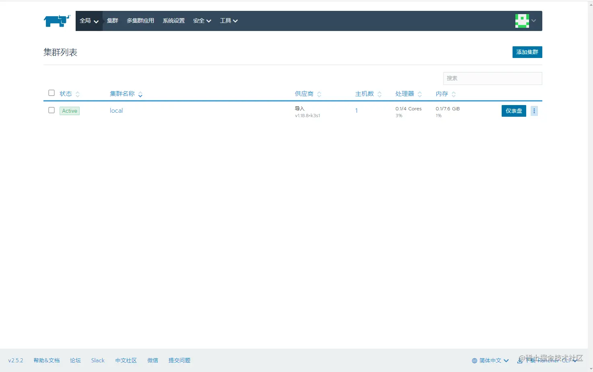Open the local cluster link
The height and width of the screenshot is (372, 593).
click(116, 110)
